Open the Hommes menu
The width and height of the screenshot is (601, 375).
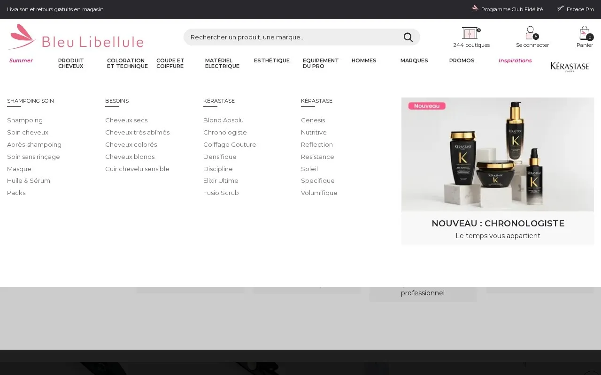click(x=364, y=60)
